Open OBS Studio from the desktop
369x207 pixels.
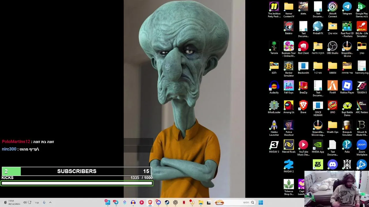332,48
